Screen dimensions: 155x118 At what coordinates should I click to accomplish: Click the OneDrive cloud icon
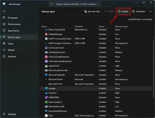point(46,93)
